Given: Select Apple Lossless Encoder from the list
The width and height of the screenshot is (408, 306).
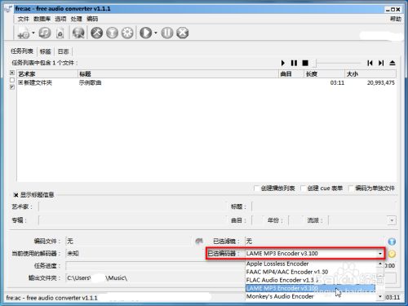Looking at the screenshot, I should point(311,264).
